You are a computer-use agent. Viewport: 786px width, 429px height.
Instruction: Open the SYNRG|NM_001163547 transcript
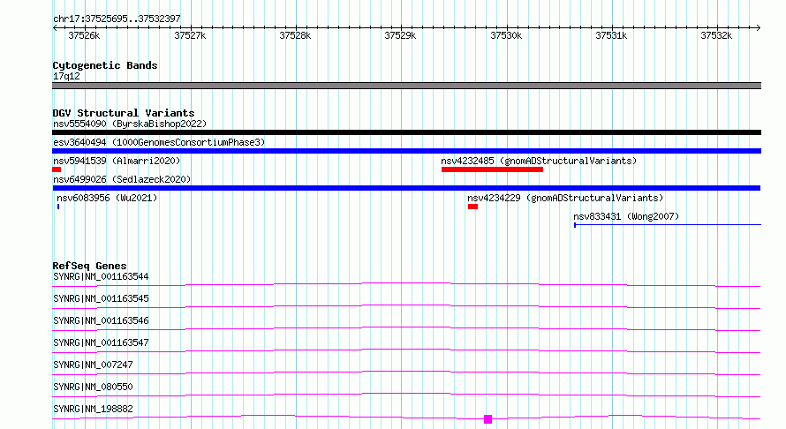101,342
